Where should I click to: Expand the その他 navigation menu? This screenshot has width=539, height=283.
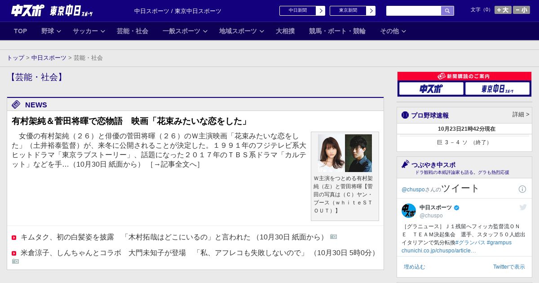point(393,31)
